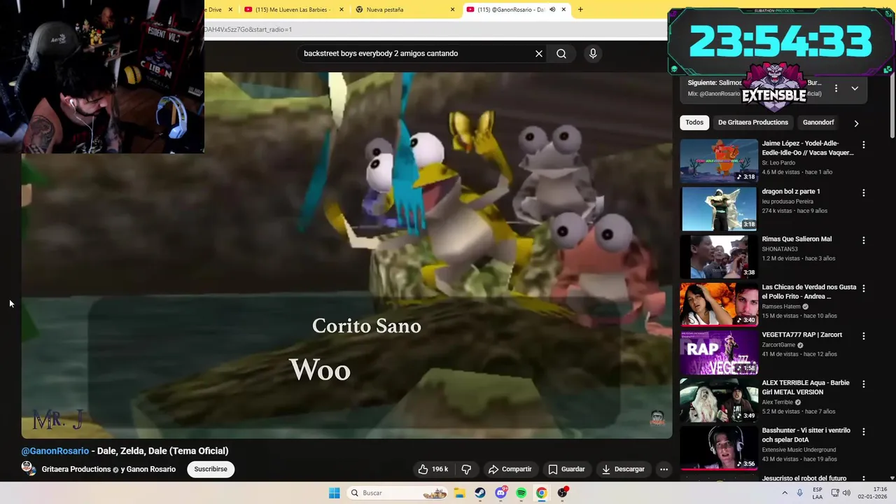Click the dislike thumbs-down button
The width and height of the screenshot is (896, 504).
[x=466, y=469]
